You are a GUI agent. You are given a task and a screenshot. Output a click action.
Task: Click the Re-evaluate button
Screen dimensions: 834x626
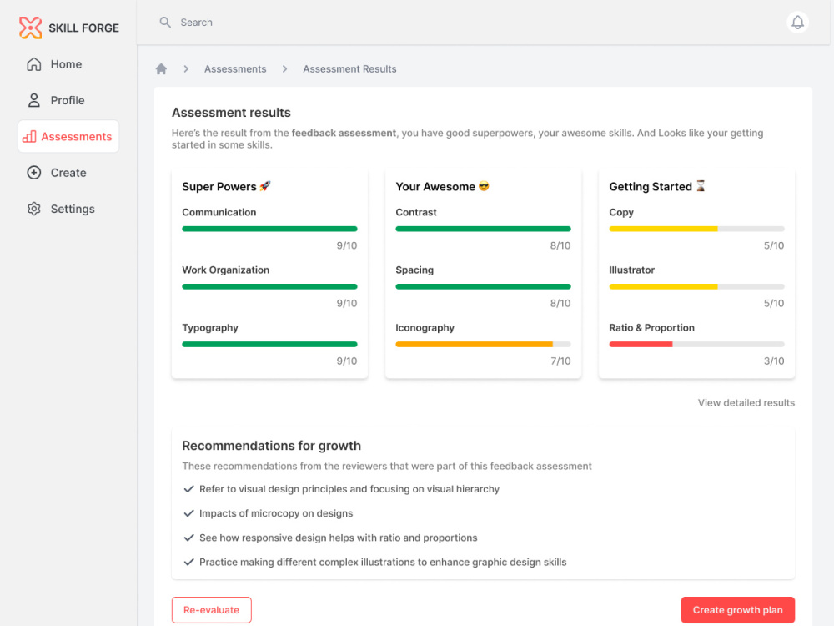coord(212,610)
